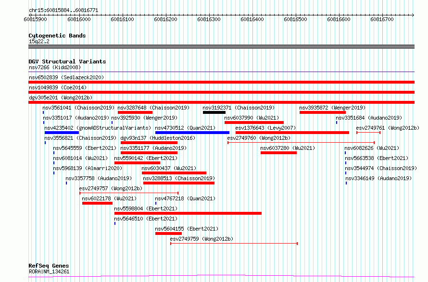Click the RefSeq Genes track title
This screenshot has height=282, width=428.
(49, 266)
